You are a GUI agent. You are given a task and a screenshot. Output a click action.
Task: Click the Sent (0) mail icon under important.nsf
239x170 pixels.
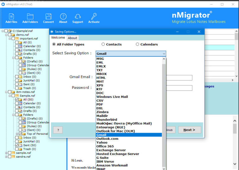(x=20, y=84)
